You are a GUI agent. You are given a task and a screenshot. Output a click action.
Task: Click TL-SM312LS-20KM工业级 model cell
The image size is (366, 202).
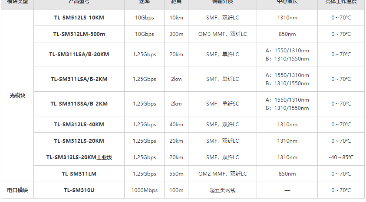click(x=79, y=157)
